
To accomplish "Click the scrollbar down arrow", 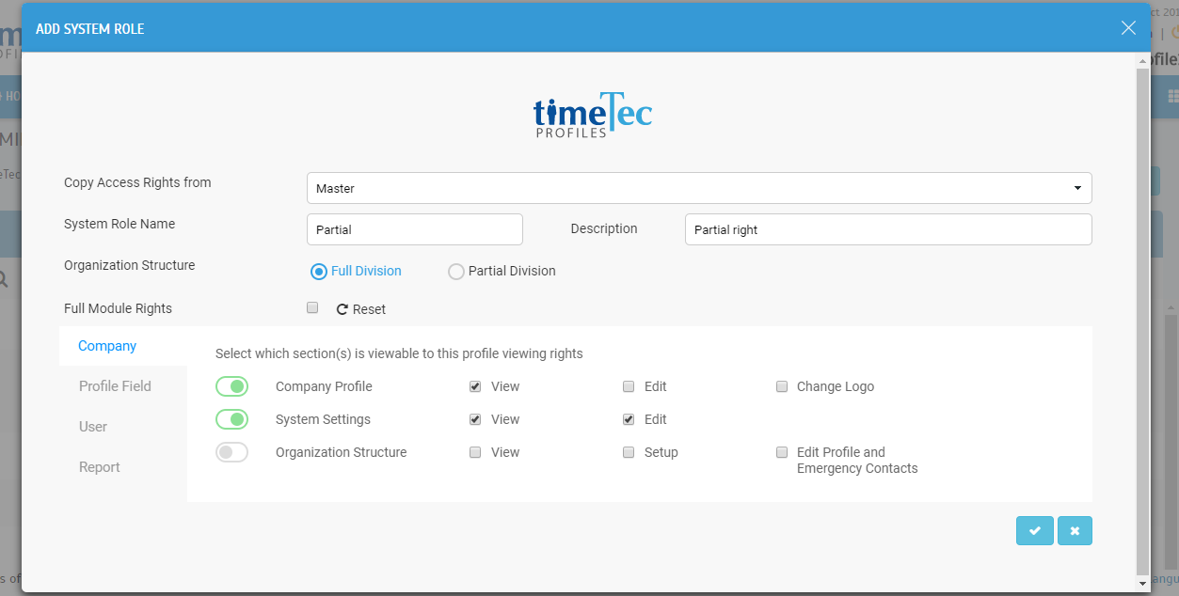I will (1142, 584).
